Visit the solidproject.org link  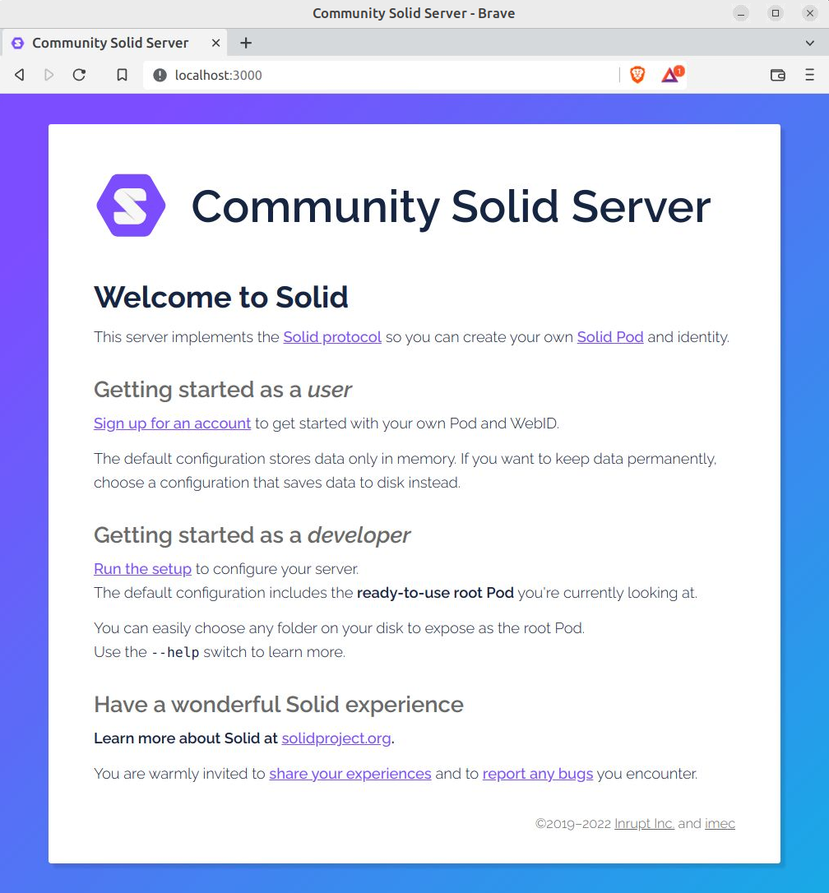click(x=336, y=738)
